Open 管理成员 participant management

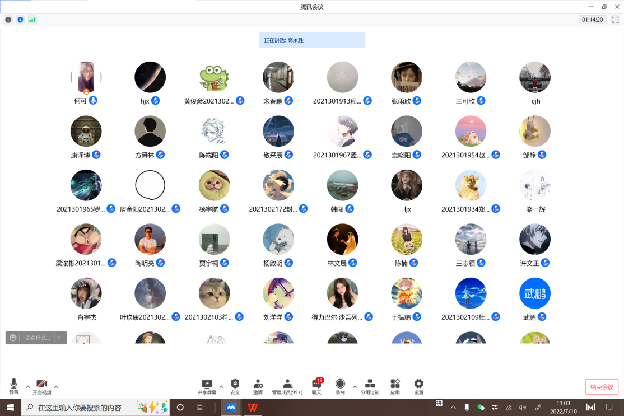(287, 384)
